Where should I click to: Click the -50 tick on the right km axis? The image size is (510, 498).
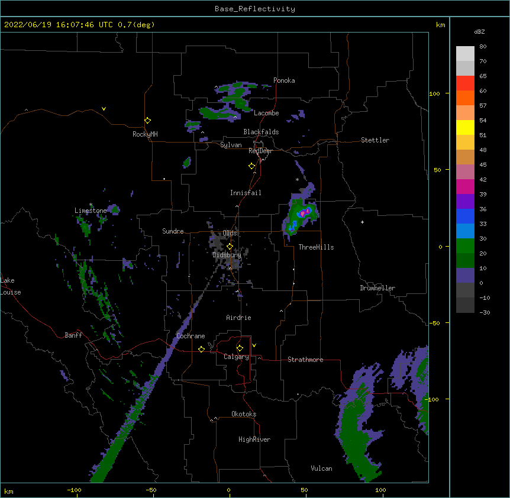[x=434, y=323]
